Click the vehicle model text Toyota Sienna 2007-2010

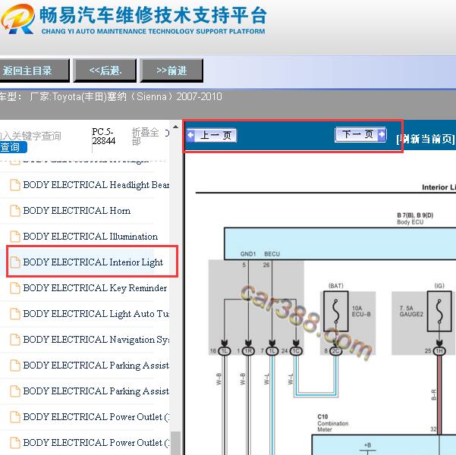click(126, 96)
